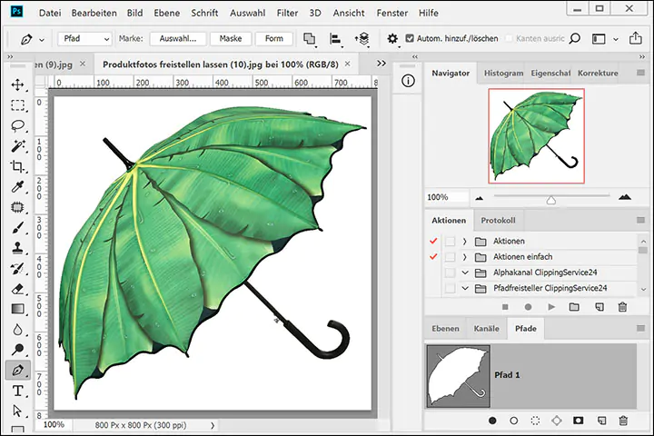Select the Move tool
This screenshot has width=654, height=436.
(x=17, y=84)
